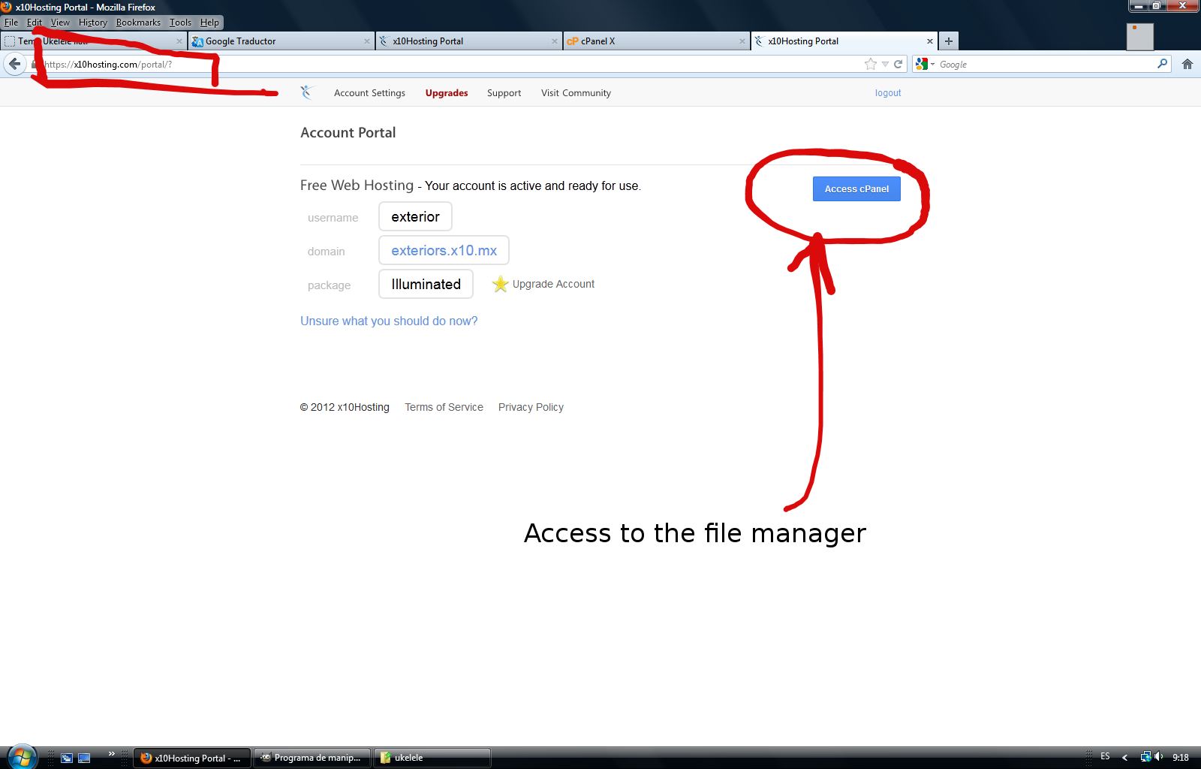Close the active x10Hosting Portal tab
This screenshot has height=769, width=1201.
point(930,41)
